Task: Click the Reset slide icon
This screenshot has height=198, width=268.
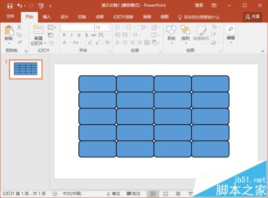Action: coord(51,35)
